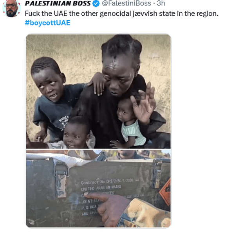Open the 3h timestamp permalink
The height and width of the screenshot is (232, 235).
point(161,3)
